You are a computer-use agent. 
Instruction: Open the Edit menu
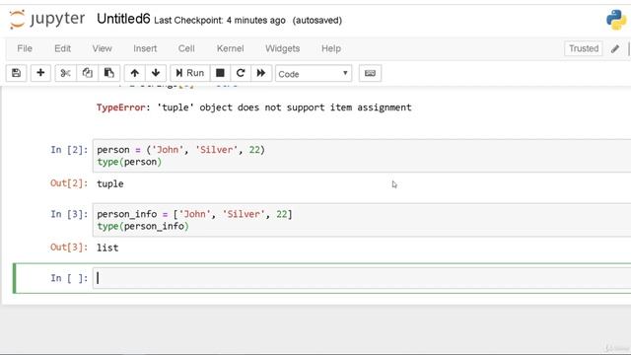tap(62, 48)
